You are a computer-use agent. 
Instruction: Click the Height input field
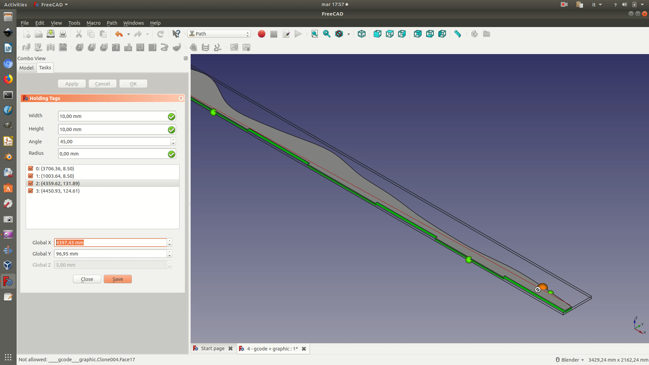tap(117, 129)
